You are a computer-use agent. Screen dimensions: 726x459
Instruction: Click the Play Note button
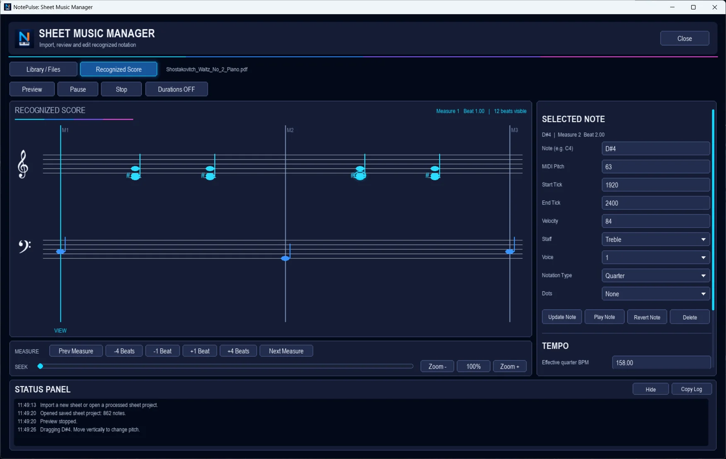604,317
